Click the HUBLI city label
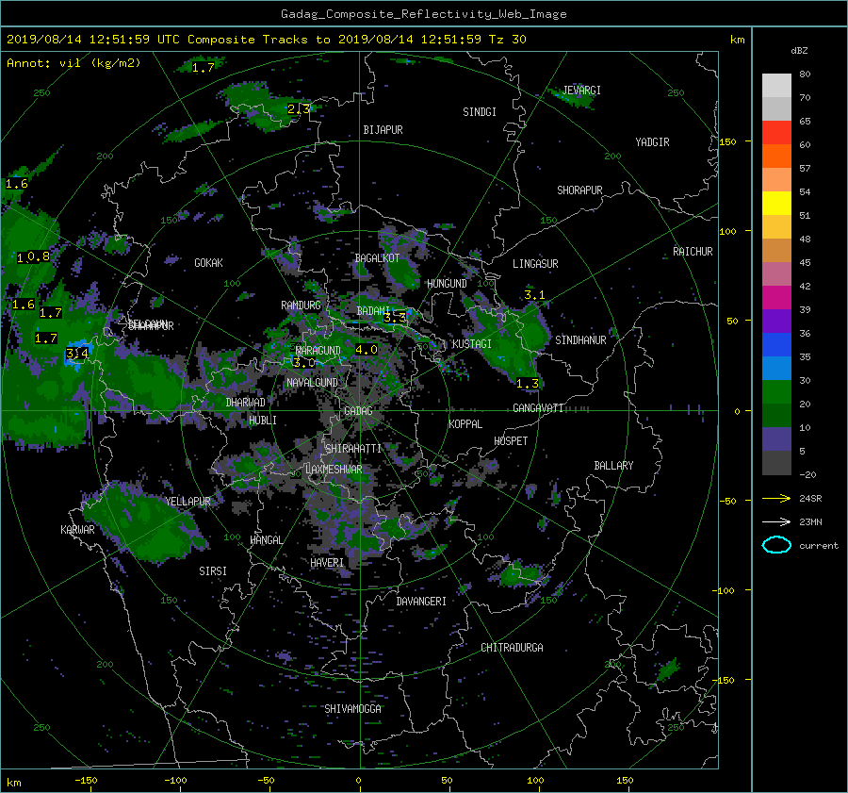The width and height of the screenshot is (848, 793). click(x=262, y=421)
